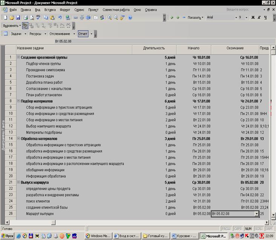This screenshot has height=240, width=276.
Task: Open the Формат menu
Action: [x=64, y=9]
